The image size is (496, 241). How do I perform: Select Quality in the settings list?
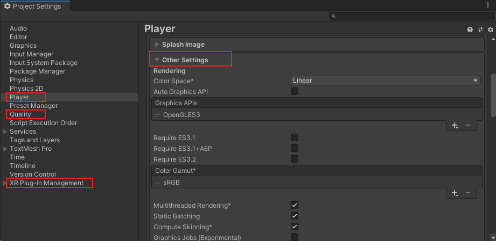(20, 114)
